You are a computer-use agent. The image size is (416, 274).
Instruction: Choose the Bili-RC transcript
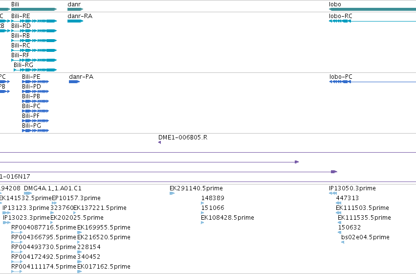34,50
